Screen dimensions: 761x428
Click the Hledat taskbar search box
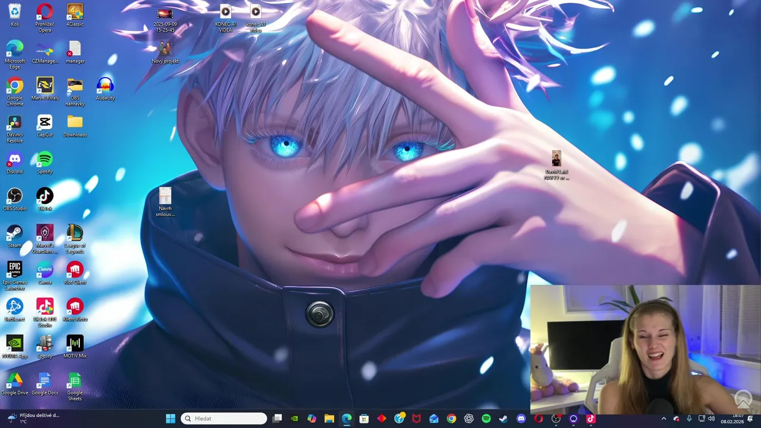[x=224, y=418]
